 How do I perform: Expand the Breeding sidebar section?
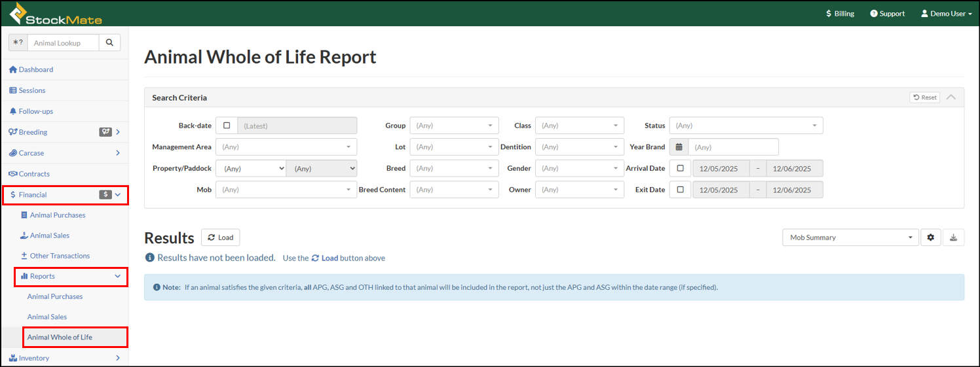pyautogui.click(x=64, y=132)
